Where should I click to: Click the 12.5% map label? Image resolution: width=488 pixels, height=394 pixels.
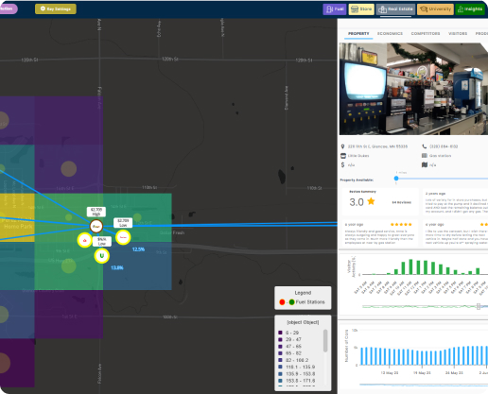(138, 249)
